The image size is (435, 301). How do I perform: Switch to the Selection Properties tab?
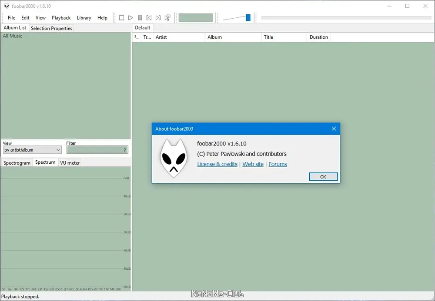[51, 28]
